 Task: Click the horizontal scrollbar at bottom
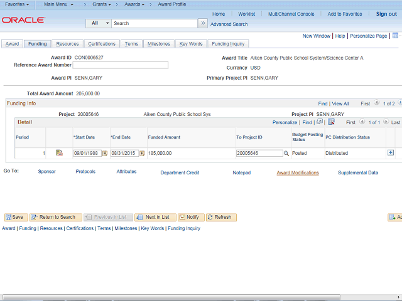point(171,297)
